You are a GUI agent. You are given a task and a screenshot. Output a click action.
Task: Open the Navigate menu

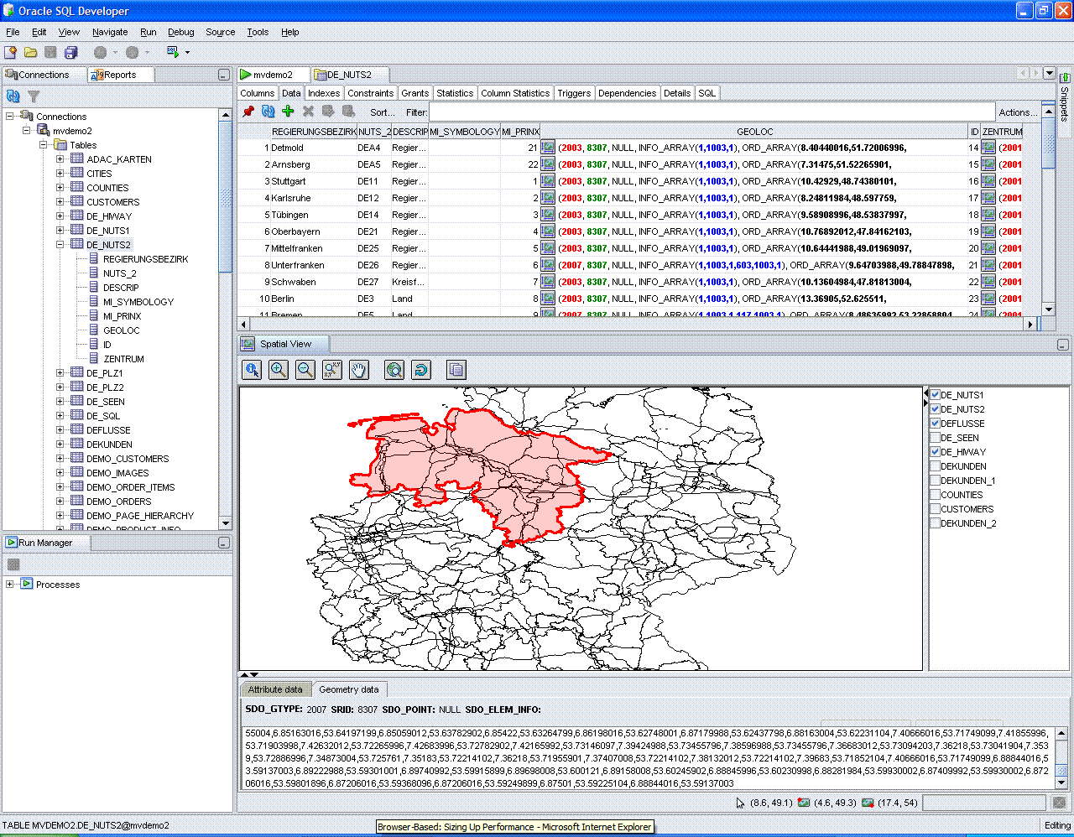[110, 32]
